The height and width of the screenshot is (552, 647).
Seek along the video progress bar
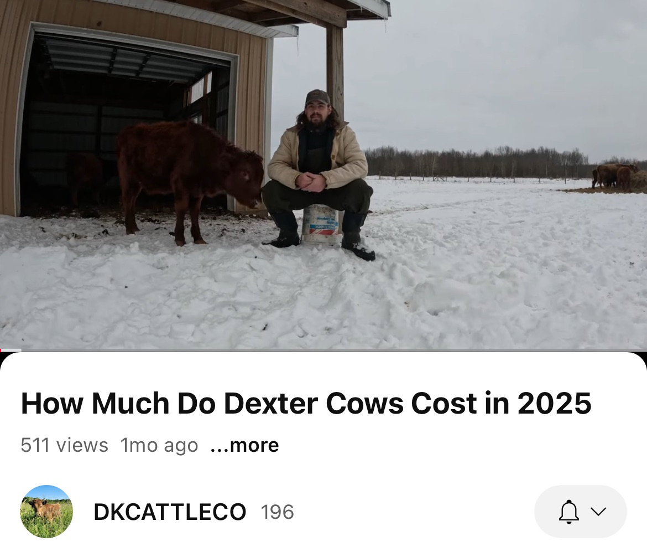[x=323, y=350]
